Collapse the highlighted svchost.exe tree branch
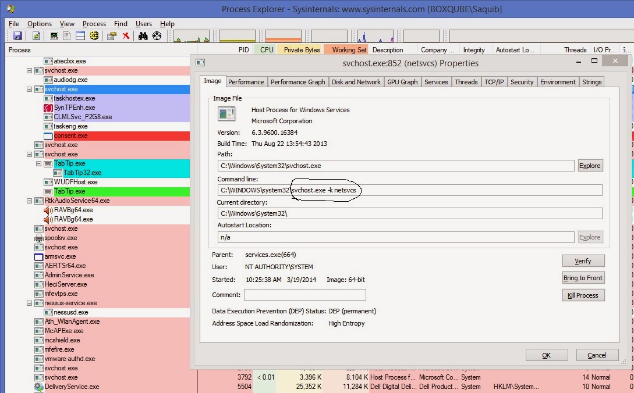This screenshot has width=634, height=393. click(29, 89)
